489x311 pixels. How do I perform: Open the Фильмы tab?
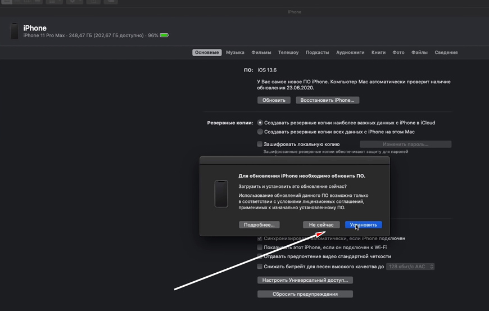[x=261, y=52]
